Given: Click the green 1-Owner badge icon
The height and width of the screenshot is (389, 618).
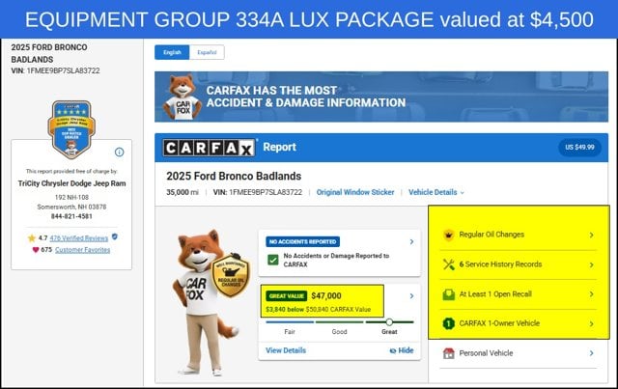Looking at the screenshot, I should tap(448, 323).
